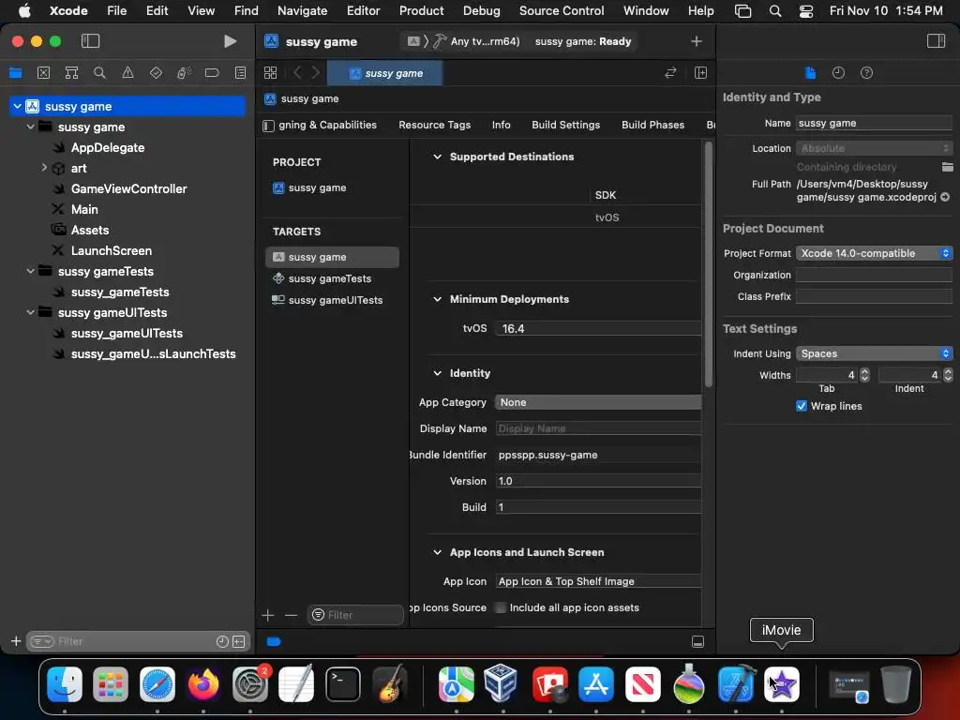Toggle the debug area at bottom right
Image resolution: width=960 pixels, height=720 pixels.
point(697,641)
